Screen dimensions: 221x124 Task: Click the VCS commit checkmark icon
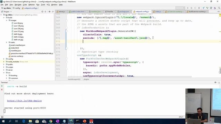click(x=207, y=8)
